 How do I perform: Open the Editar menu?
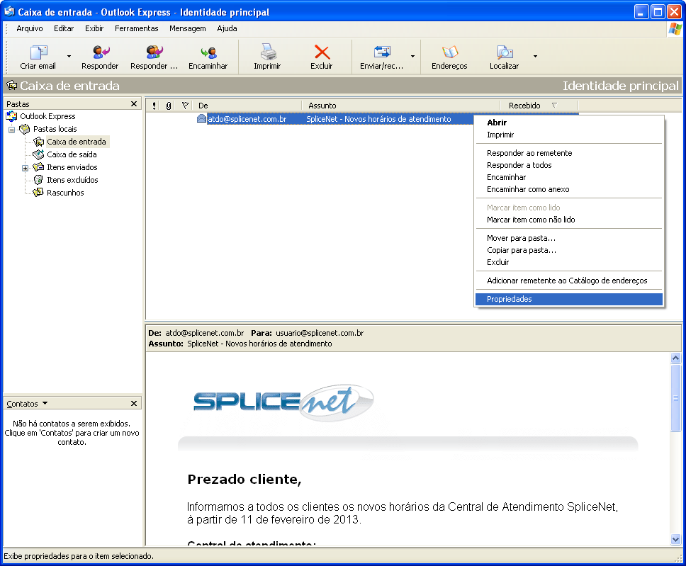point(64,28)
